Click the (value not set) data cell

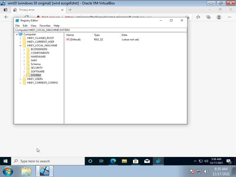[130, 40]
